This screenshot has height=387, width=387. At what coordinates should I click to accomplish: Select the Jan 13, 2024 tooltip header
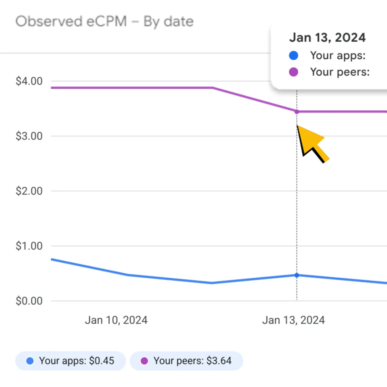(328, 37)
